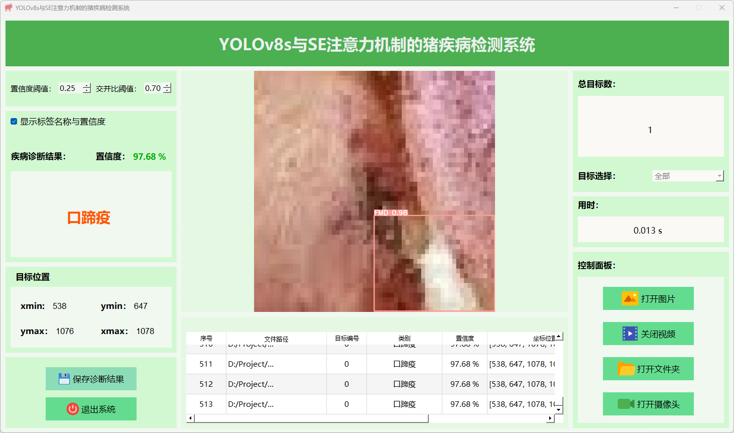This screenshot has width=734, height=433.
Task: Click the xmax value 1078
Action: pos(145,331)
